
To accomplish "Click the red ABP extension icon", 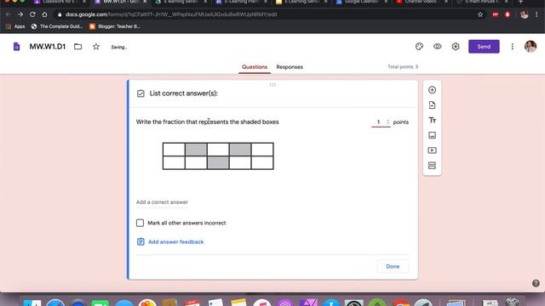I will tap(495, 14).
